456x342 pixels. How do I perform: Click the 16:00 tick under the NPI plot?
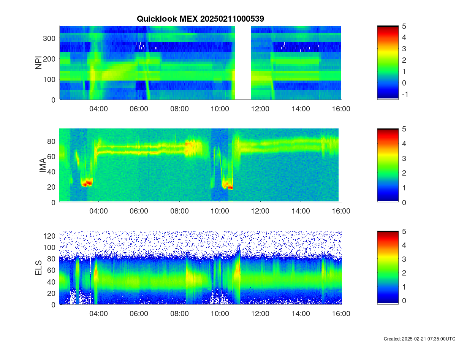tap(341, 109)
